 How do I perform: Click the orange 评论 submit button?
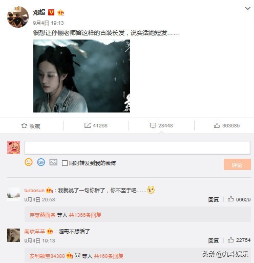point(237,164)
